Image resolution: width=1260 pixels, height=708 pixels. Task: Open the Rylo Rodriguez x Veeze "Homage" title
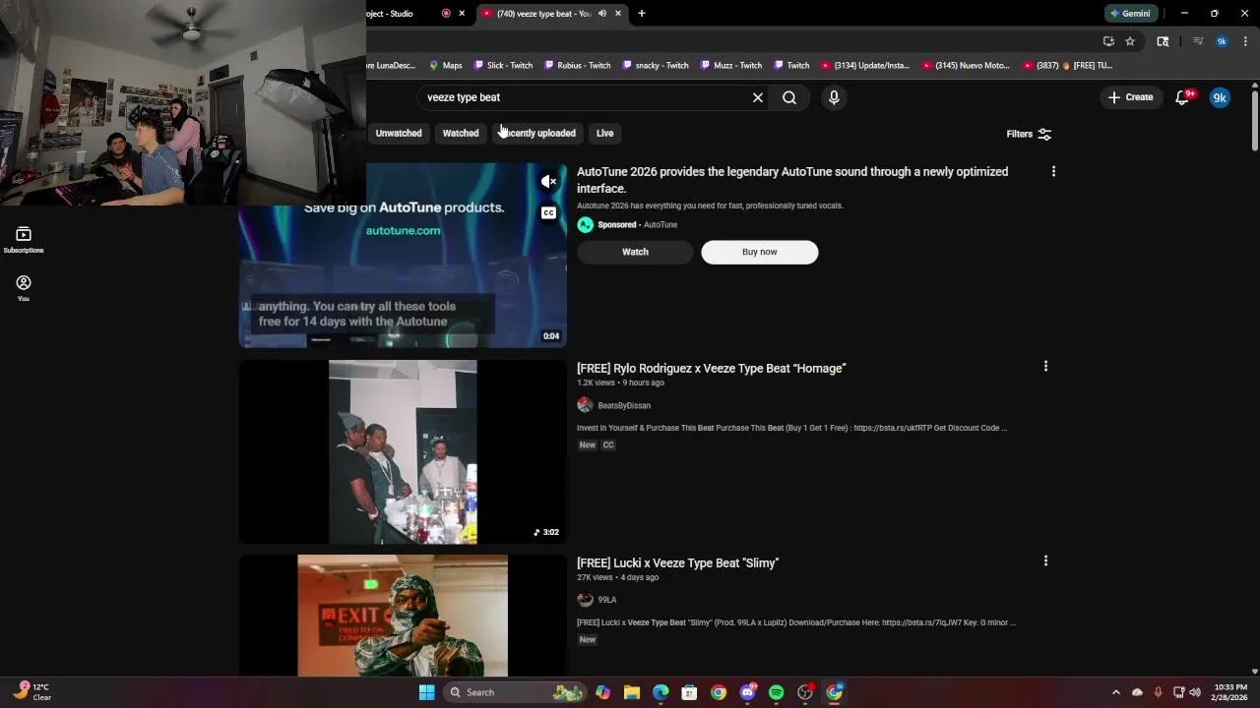(x=712, y=368)
